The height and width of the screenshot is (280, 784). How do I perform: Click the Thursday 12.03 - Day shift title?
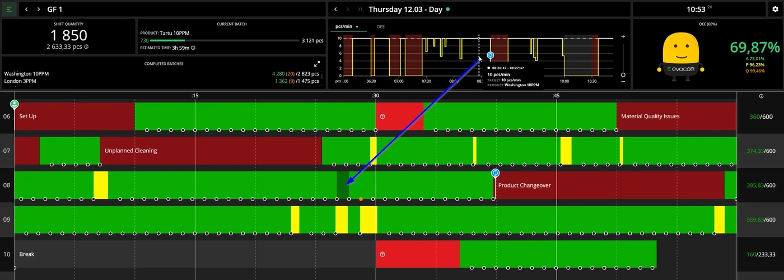[405, 10]
